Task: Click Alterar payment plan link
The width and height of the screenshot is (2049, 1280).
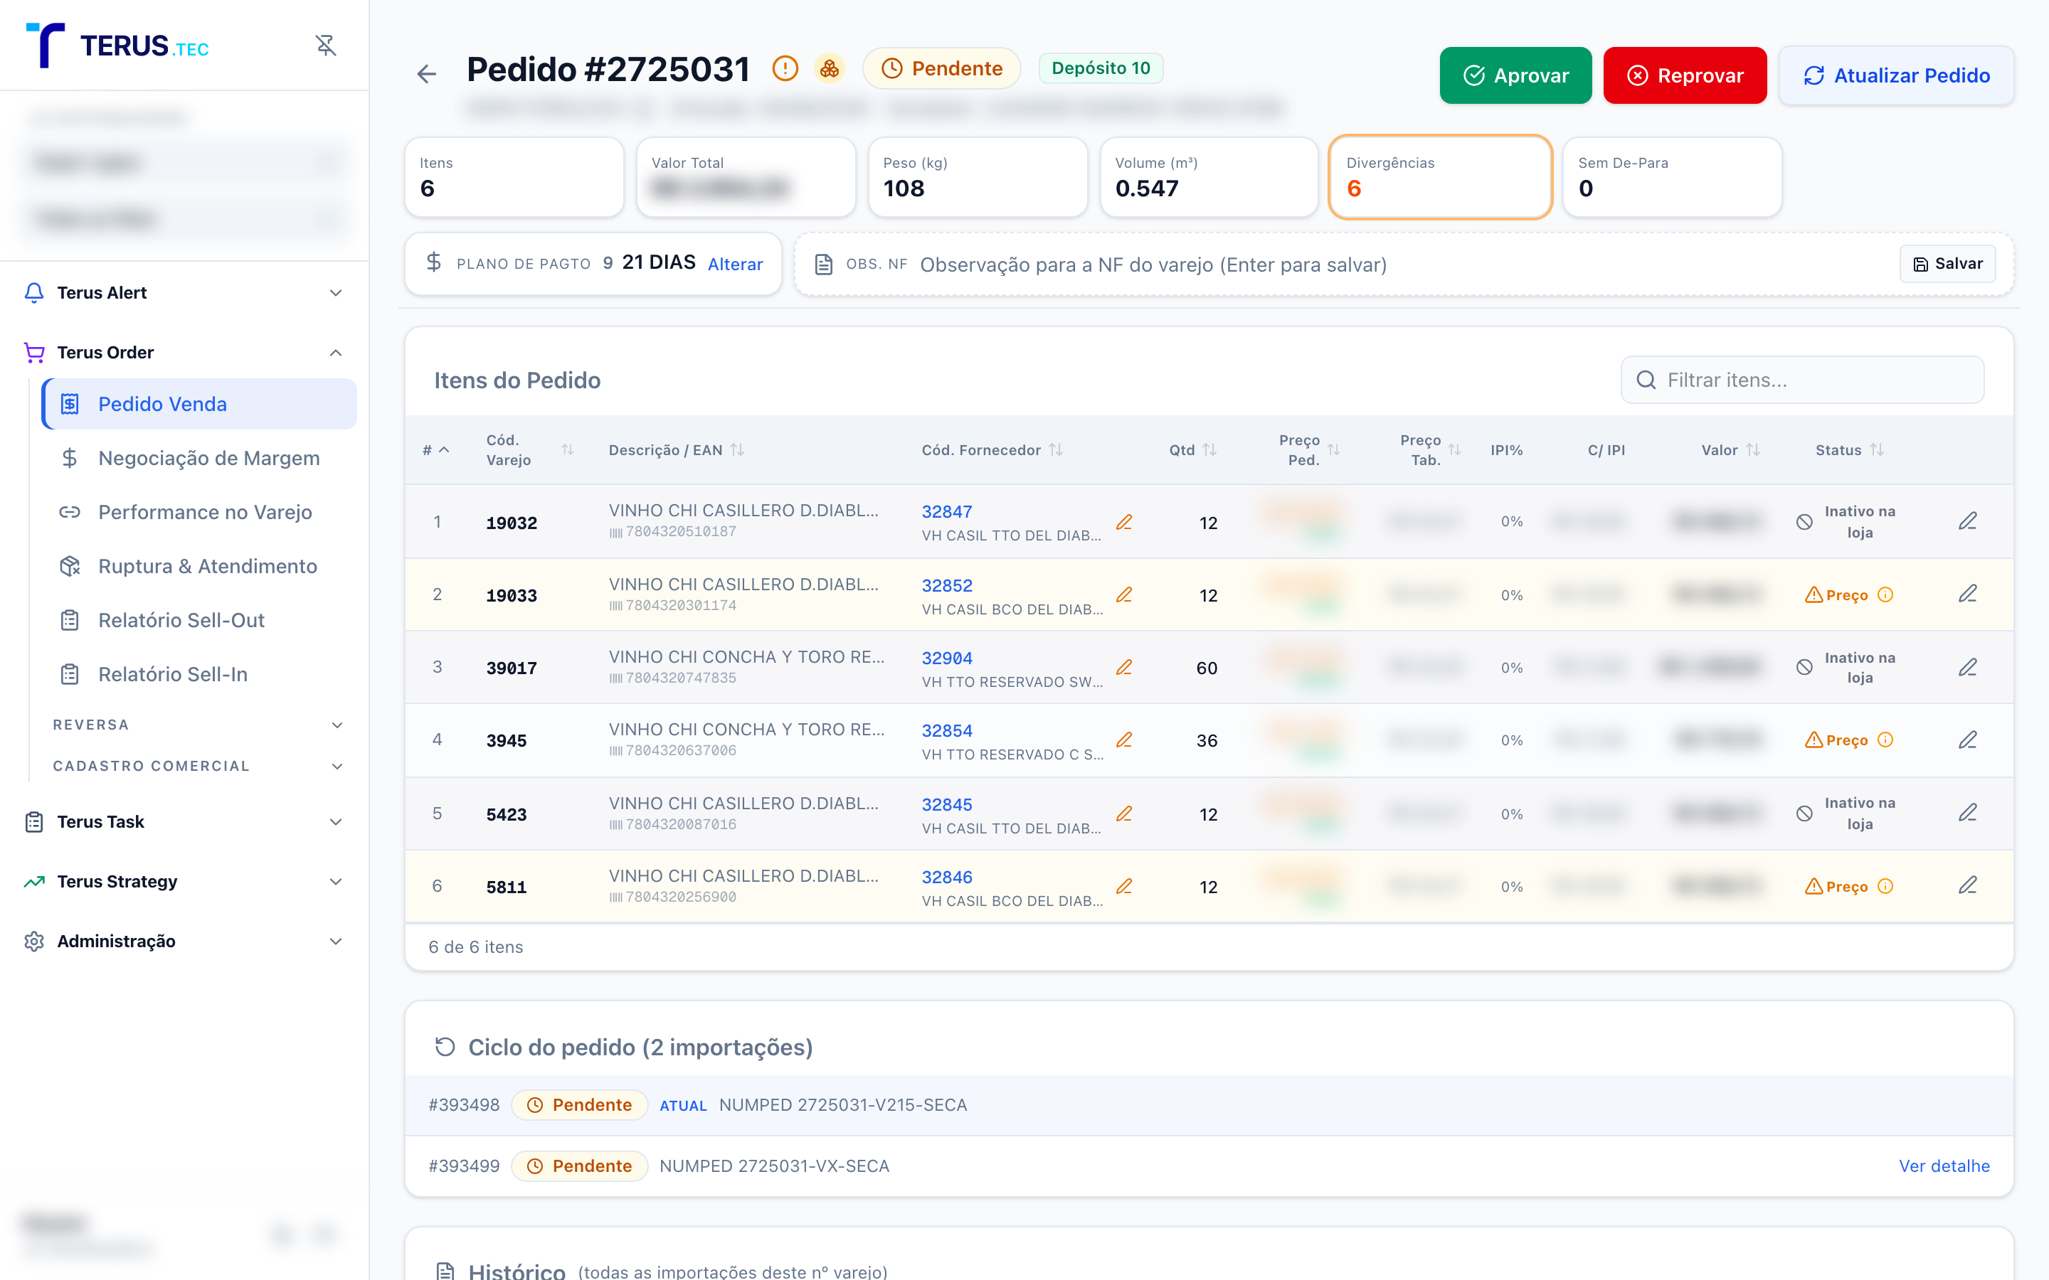Action: tap(735, 264)
